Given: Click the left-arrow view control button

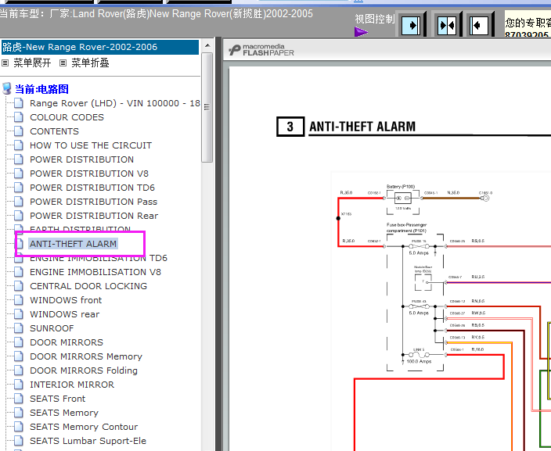Looking at the screenshot, I should (479, 25).
